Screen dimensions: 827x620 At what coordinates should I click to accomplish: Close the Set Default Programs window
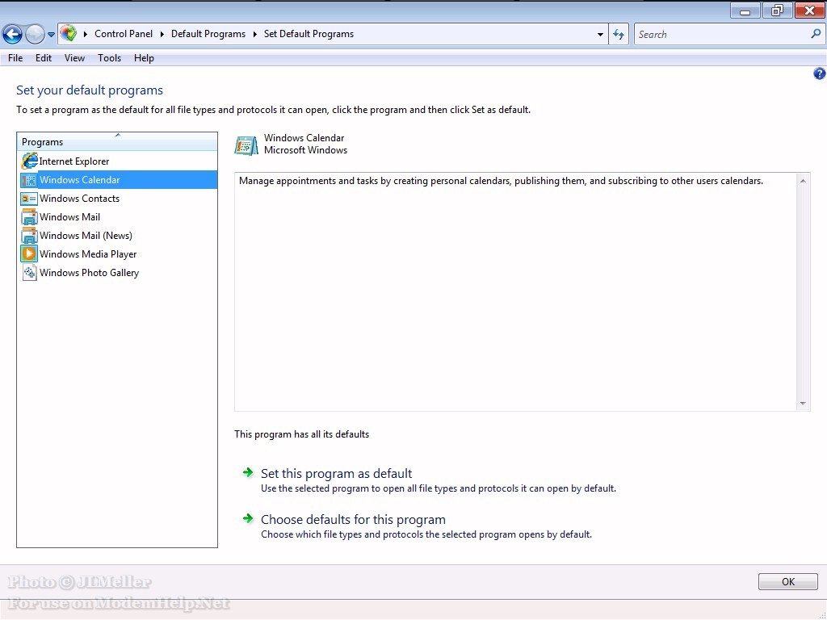809,10
